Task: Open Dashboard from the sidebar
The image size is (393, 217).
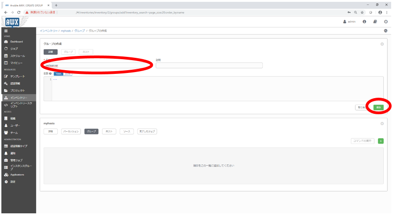Action: (17, 42)
